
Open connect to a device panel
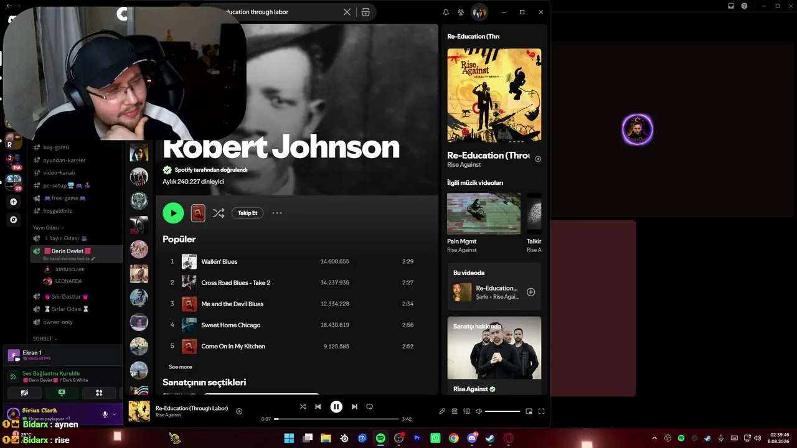coord(466,411)
